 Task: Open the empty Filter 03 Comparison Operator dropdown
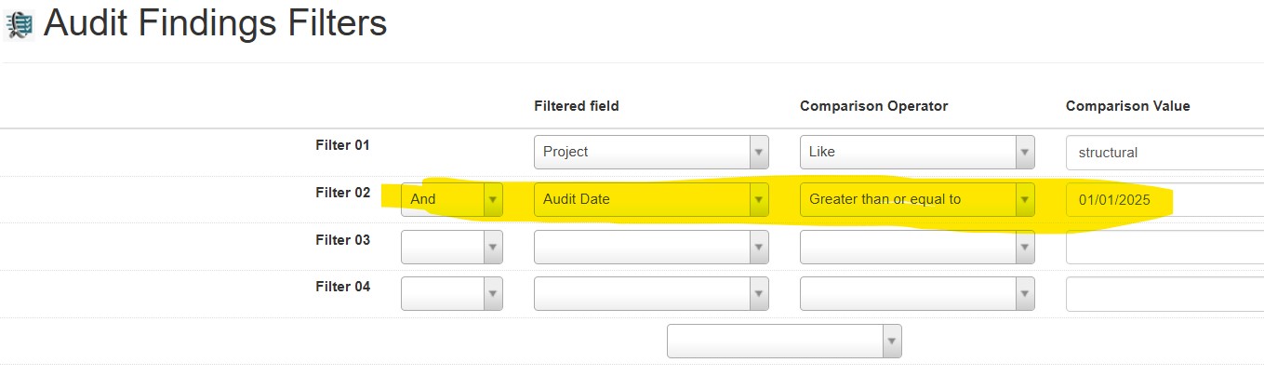pyautogui.click(x=917, y=247)
